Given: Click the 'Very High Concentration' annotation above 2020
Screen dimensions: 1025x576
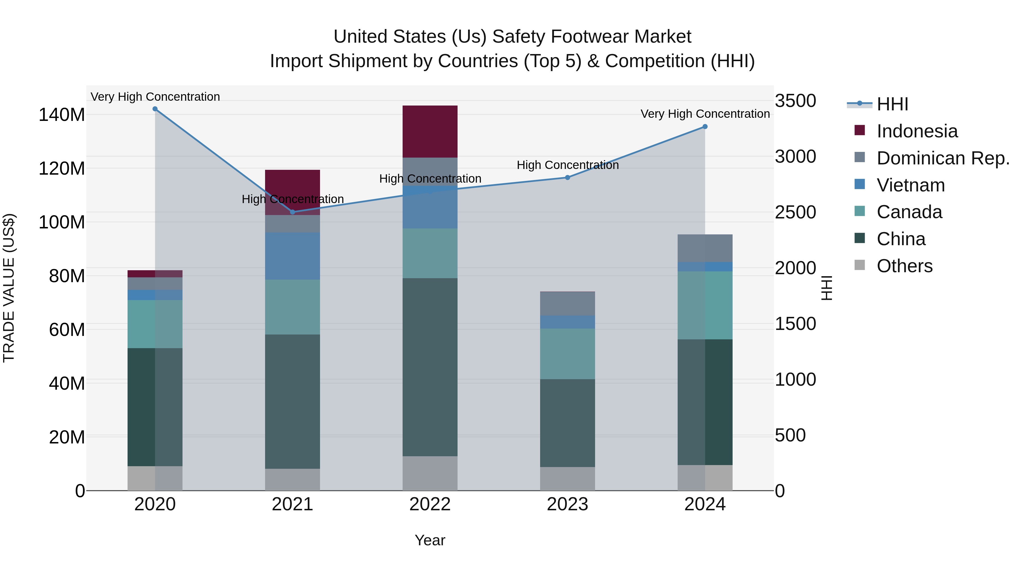Looking at the screenshot, I should click(155, 97).
